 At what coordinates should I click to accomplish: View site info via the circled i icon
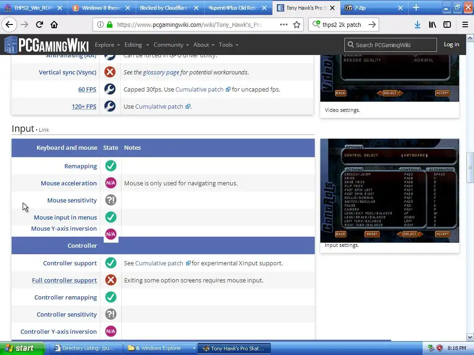[x=100, y=24]
